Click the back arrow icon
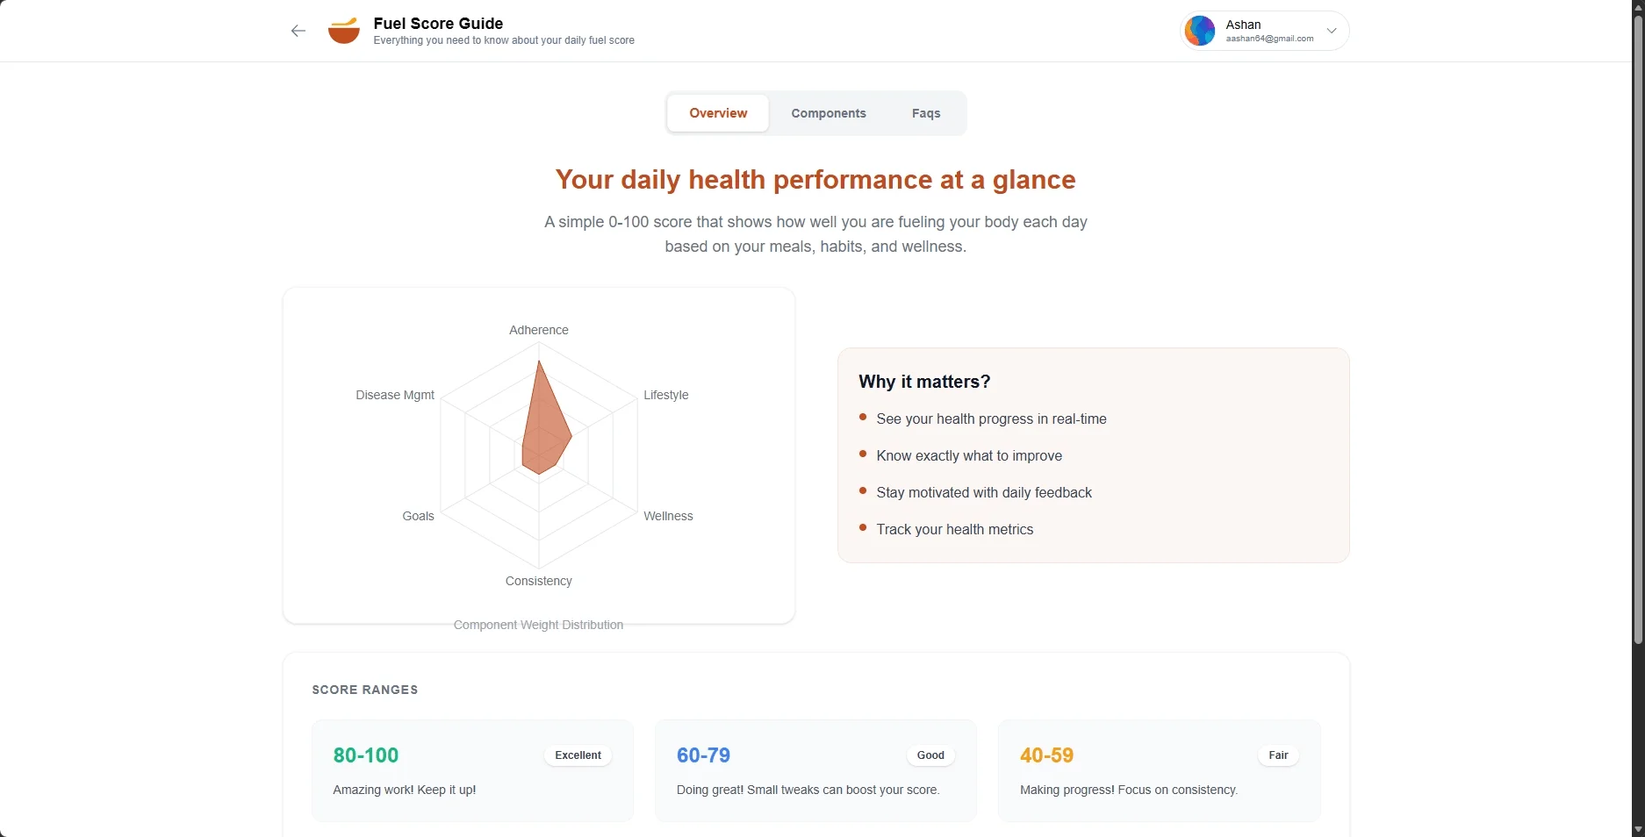 pyautogui.click(x=298, y=32)
